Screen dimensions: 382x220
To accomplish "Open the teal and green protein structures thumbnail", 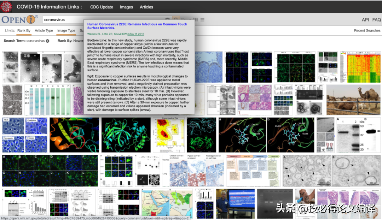I will (202, 135).
